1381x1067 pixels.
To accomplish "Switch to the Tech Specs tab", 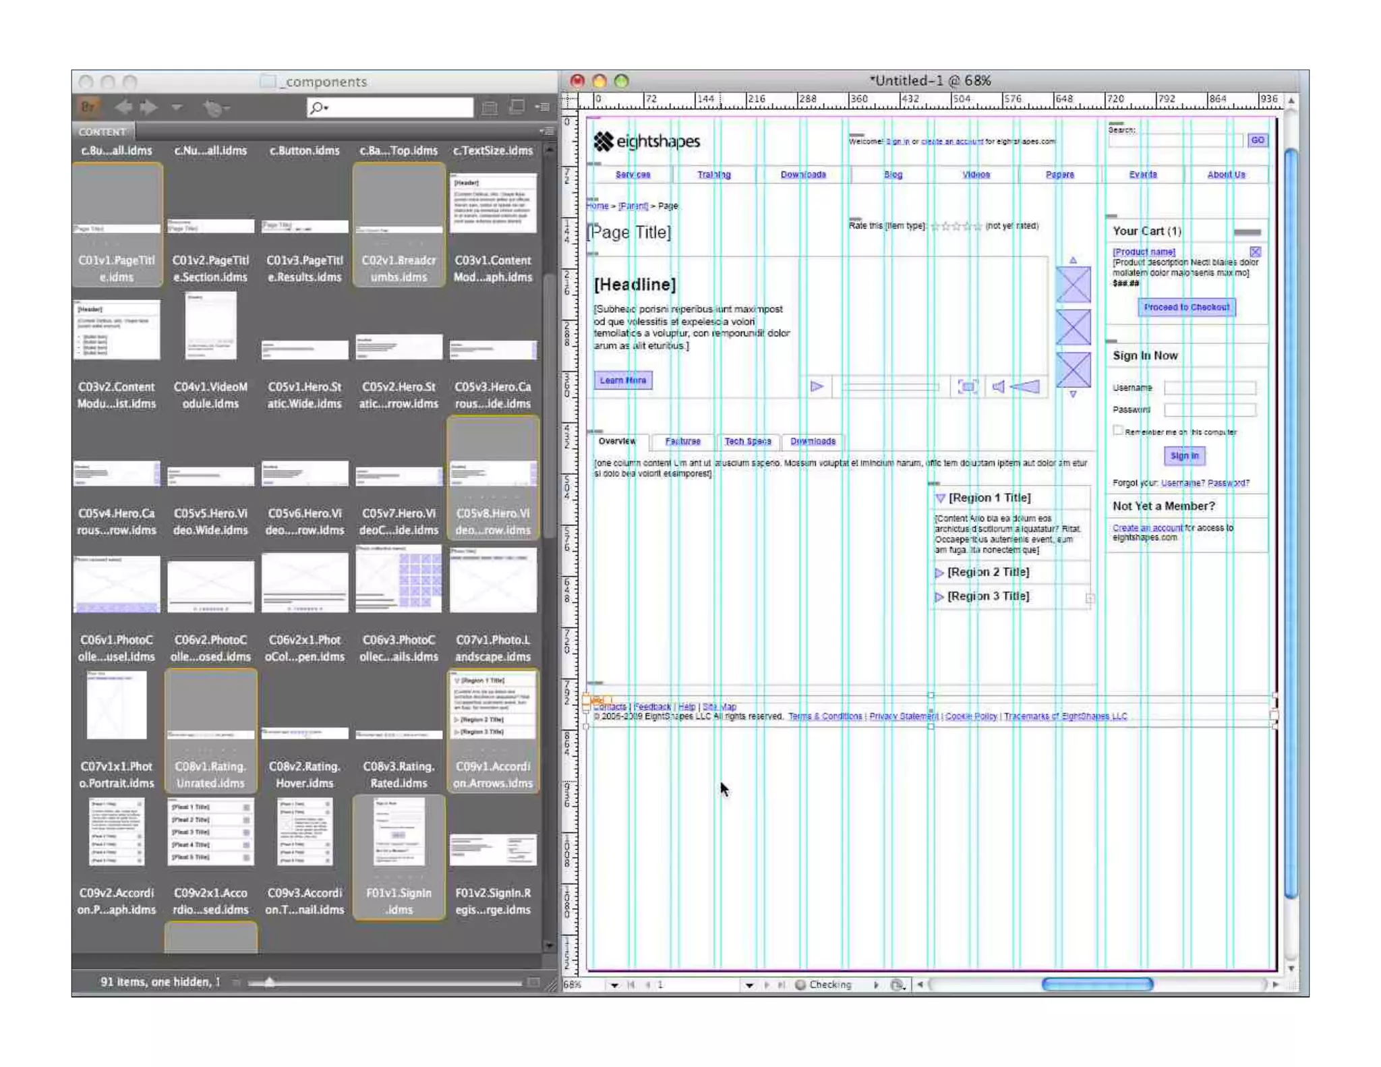I will pyautogui.click(x=747, y=441).
